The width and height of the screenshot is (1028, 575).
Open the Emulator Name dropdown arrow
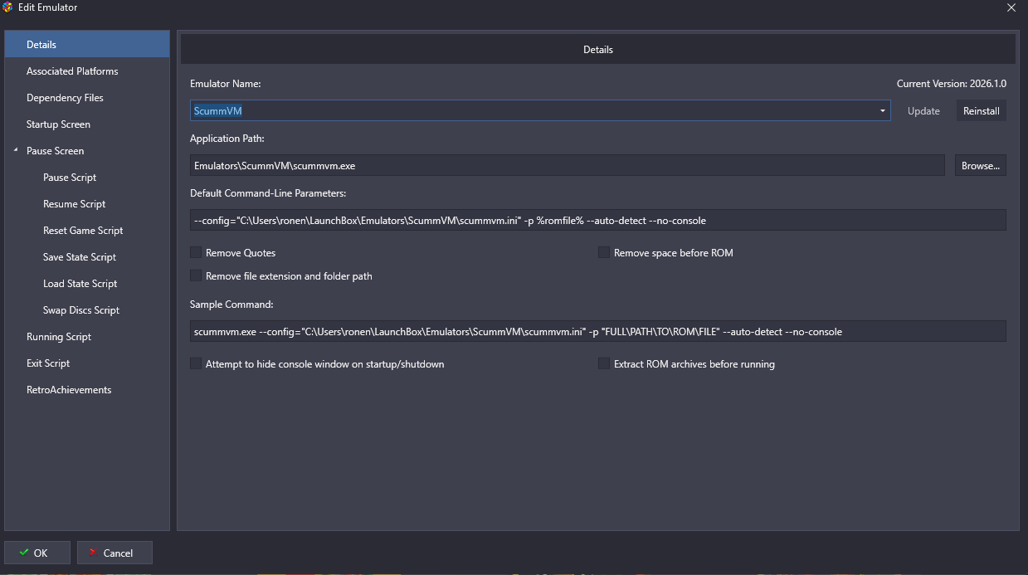click(x=882, y=111)
